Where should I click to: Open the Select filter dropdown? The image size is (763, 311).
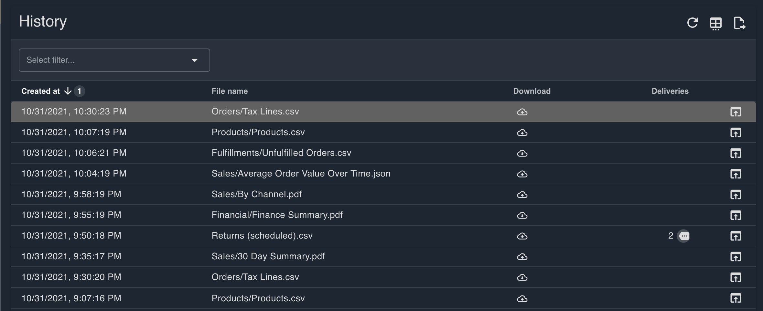(107, 60)
